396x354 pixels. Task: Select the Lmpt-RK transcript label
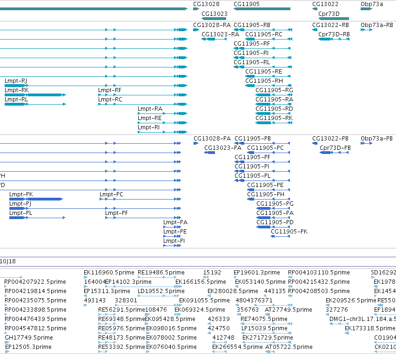coord(17,90)
